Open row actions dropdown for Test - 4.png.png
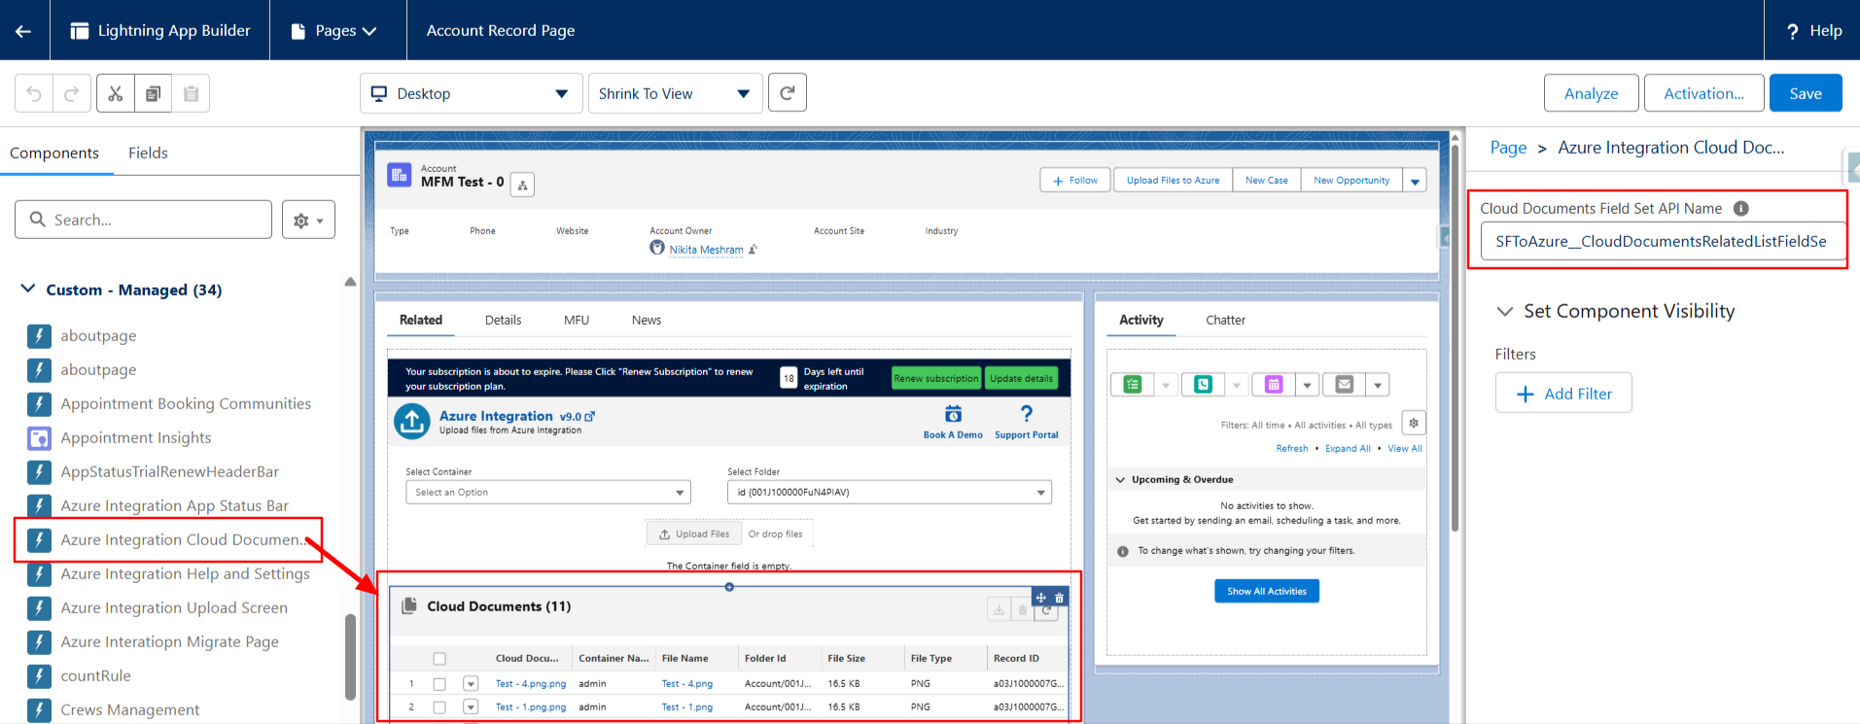 [x=471, y=683]
